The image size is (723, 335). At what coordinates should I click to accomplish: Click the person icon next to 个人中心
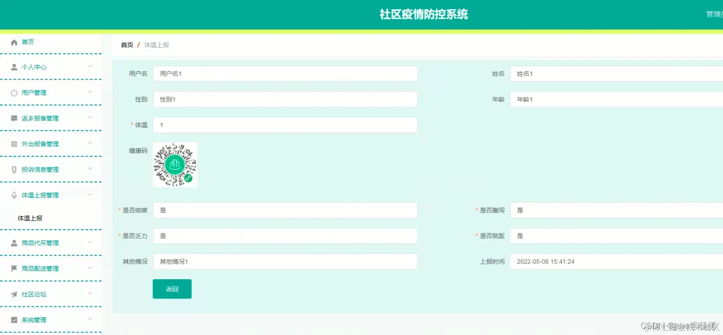[14, 67]
